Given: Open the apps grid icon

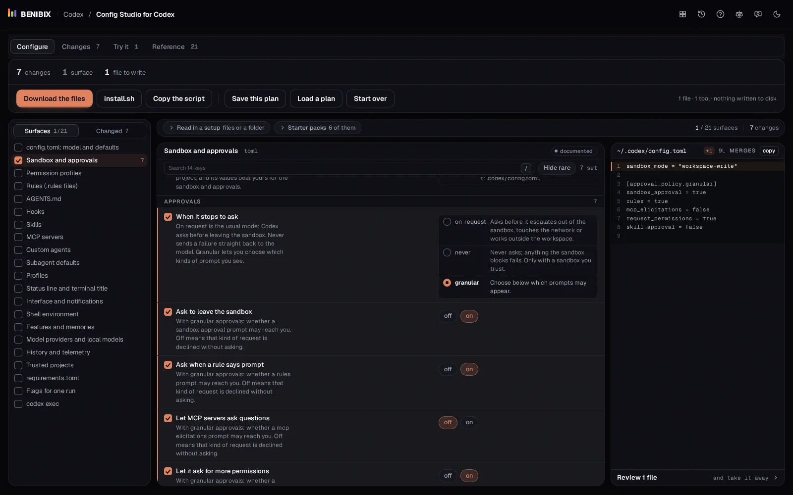Looking at the screenshot, I should pyautogui.click(x=682, y=14).
